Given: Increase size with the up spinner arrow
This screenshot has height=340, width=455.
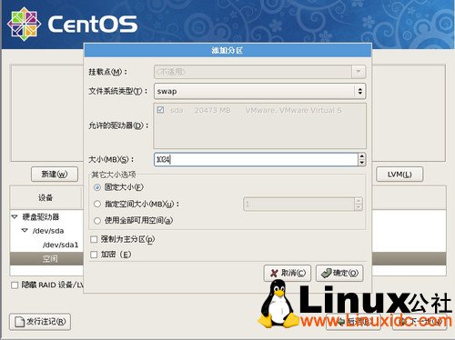Looking at the screenshot, I should coord(361,155).
